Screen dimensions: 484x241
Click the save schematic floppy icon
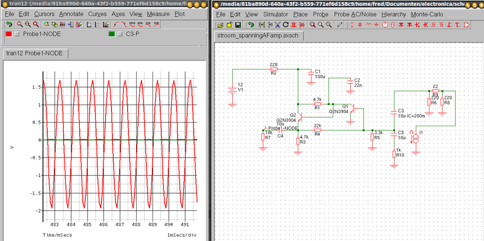point(238,25)
